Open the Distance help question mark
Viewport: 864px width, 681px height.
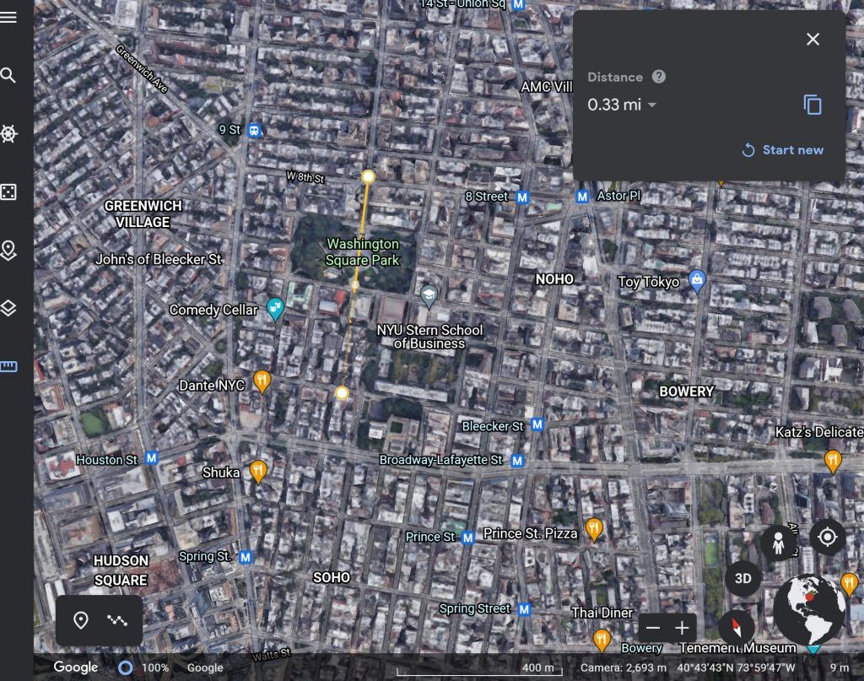pyautogui.click(x=658, y=77)
